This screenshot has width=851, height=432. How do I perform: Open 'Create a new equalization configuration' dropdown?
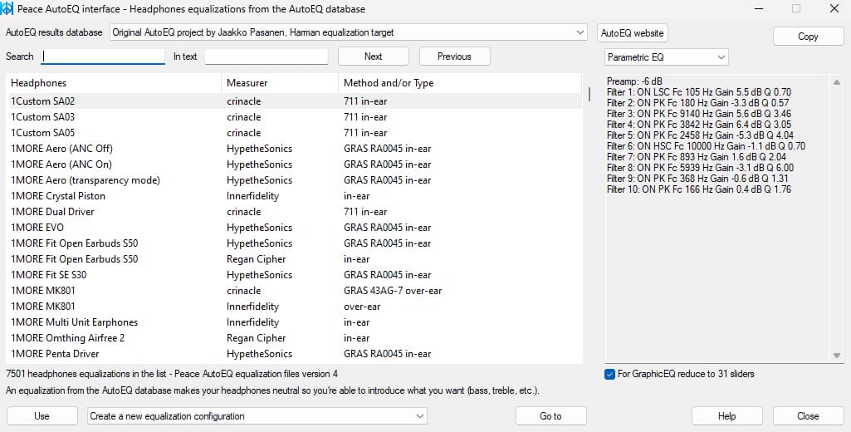[x=257, y=416]
